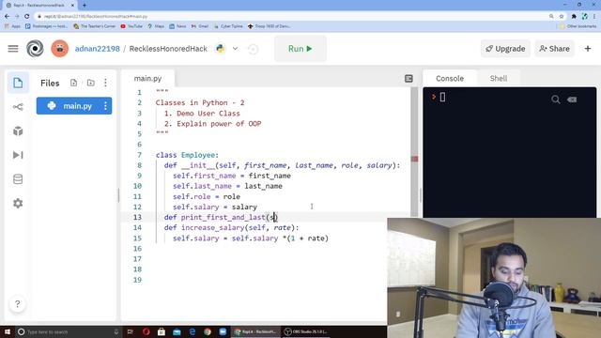601x338 pixels.
Task: Add a new folder in Files panel
Action: click(91, 83)
